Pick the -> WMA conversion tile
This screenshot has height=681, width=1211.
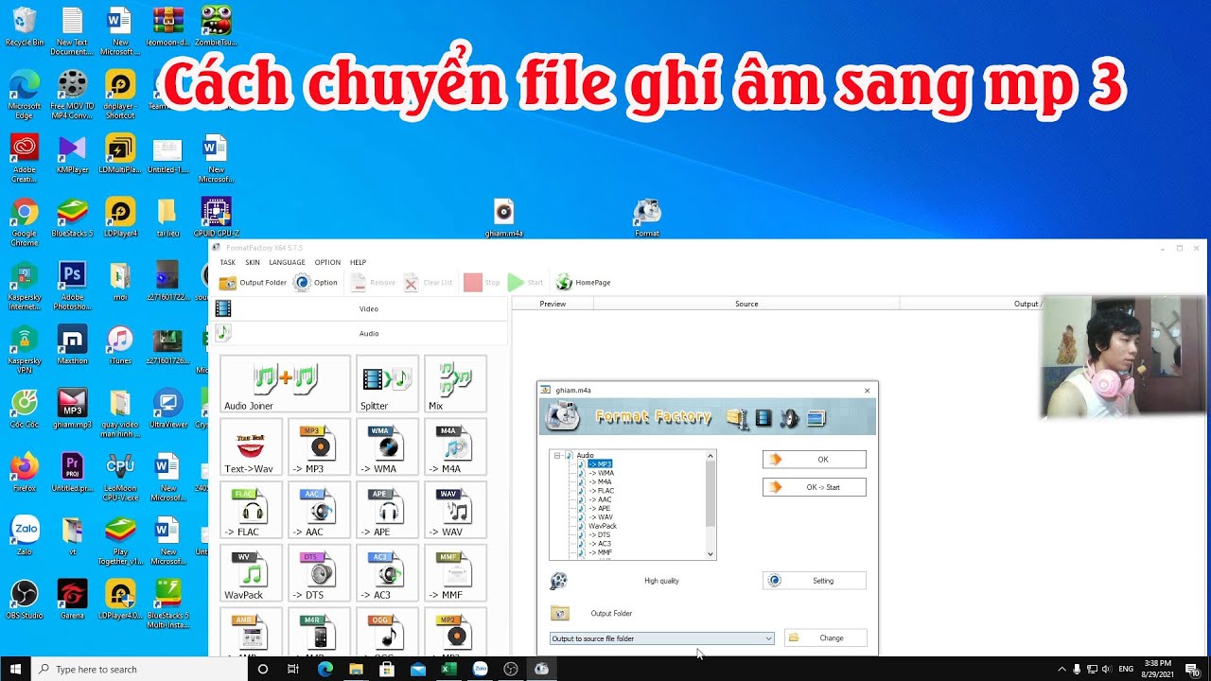387,447
